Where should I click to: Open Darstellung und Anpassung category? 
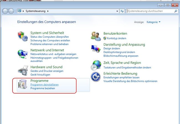click(x=124, y=44)
